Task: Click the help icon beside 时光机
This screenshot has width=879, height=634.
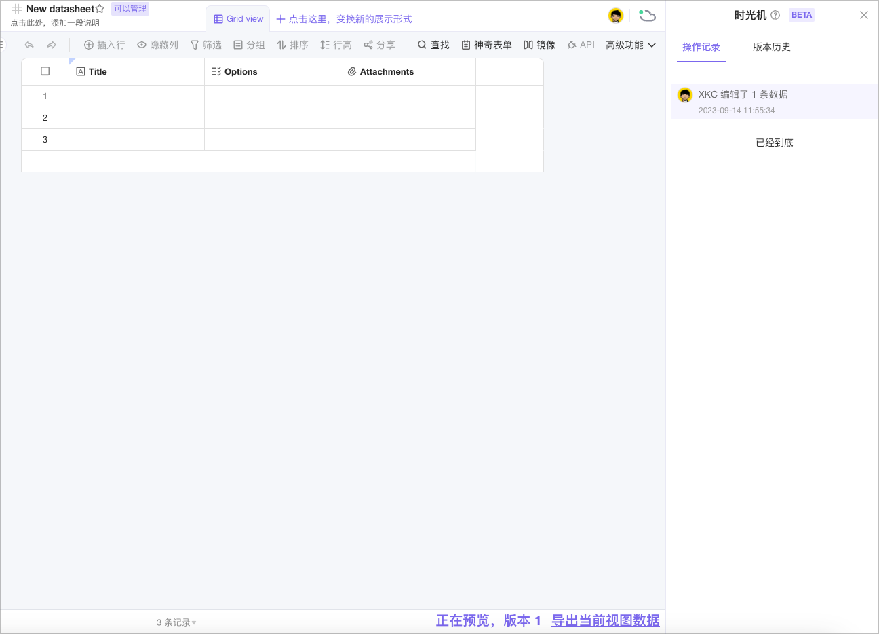Action: [x=775, y=15]
